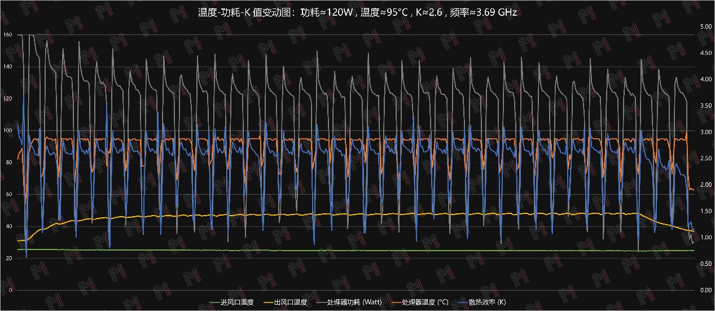This screenshot has height=311, width=715.
Task: Click right axis value 5.00
Action: click(705, 27)
